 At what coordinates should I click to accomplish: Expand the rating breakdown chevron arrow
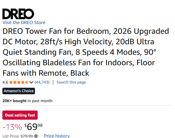click(31, 82)
